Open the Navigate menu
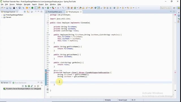The height and width of the screenshot is (102, 181). click(27, 5)
